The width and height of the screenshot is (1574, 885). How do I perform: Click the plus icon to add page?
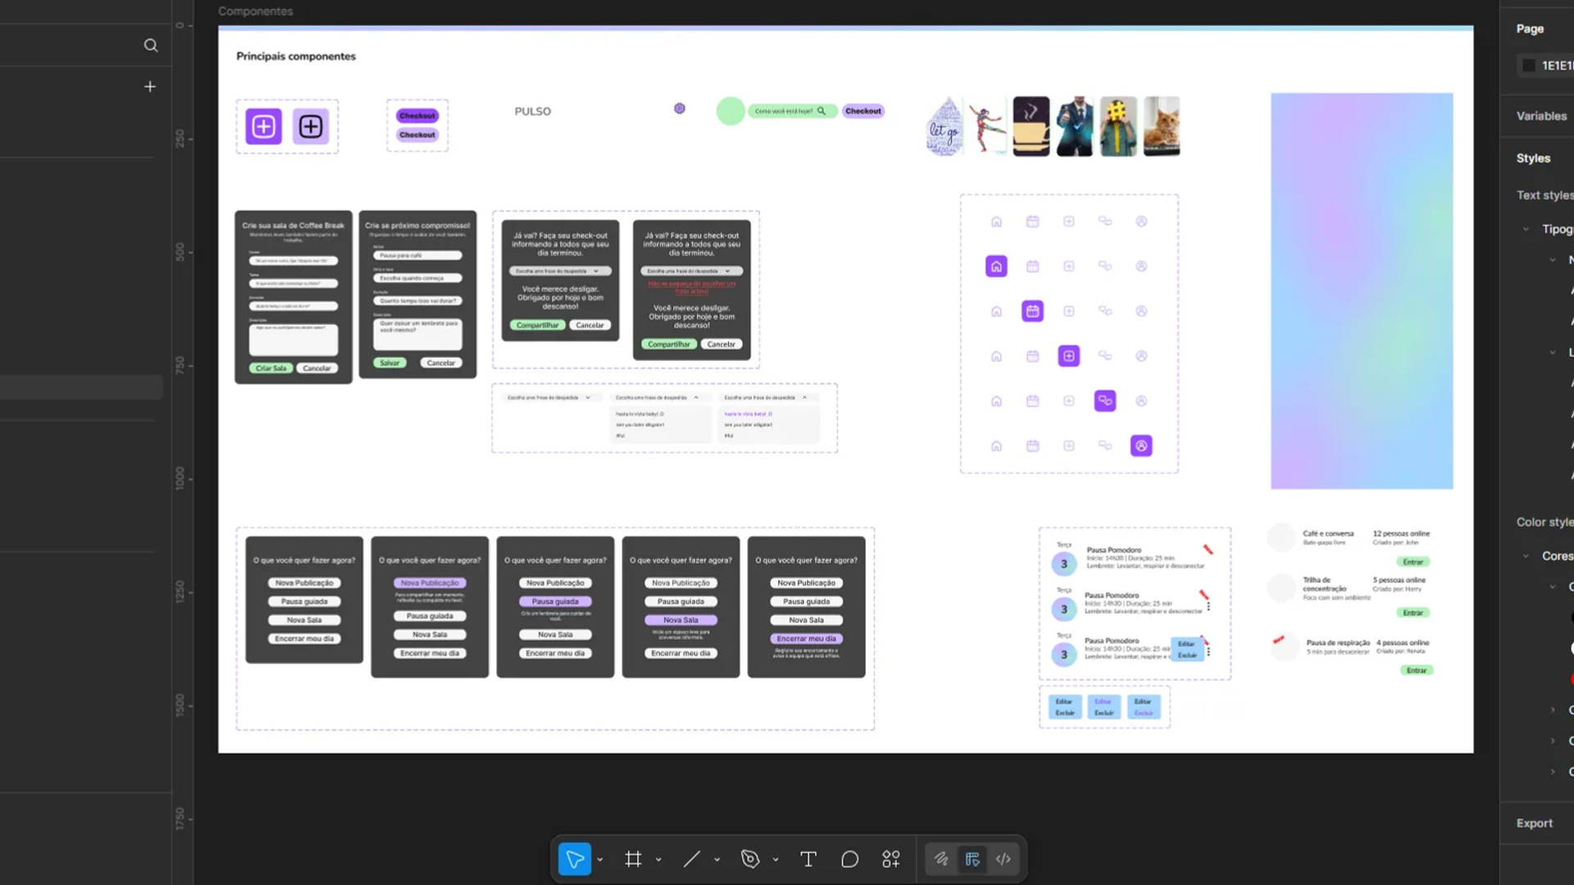pos(150,87)
